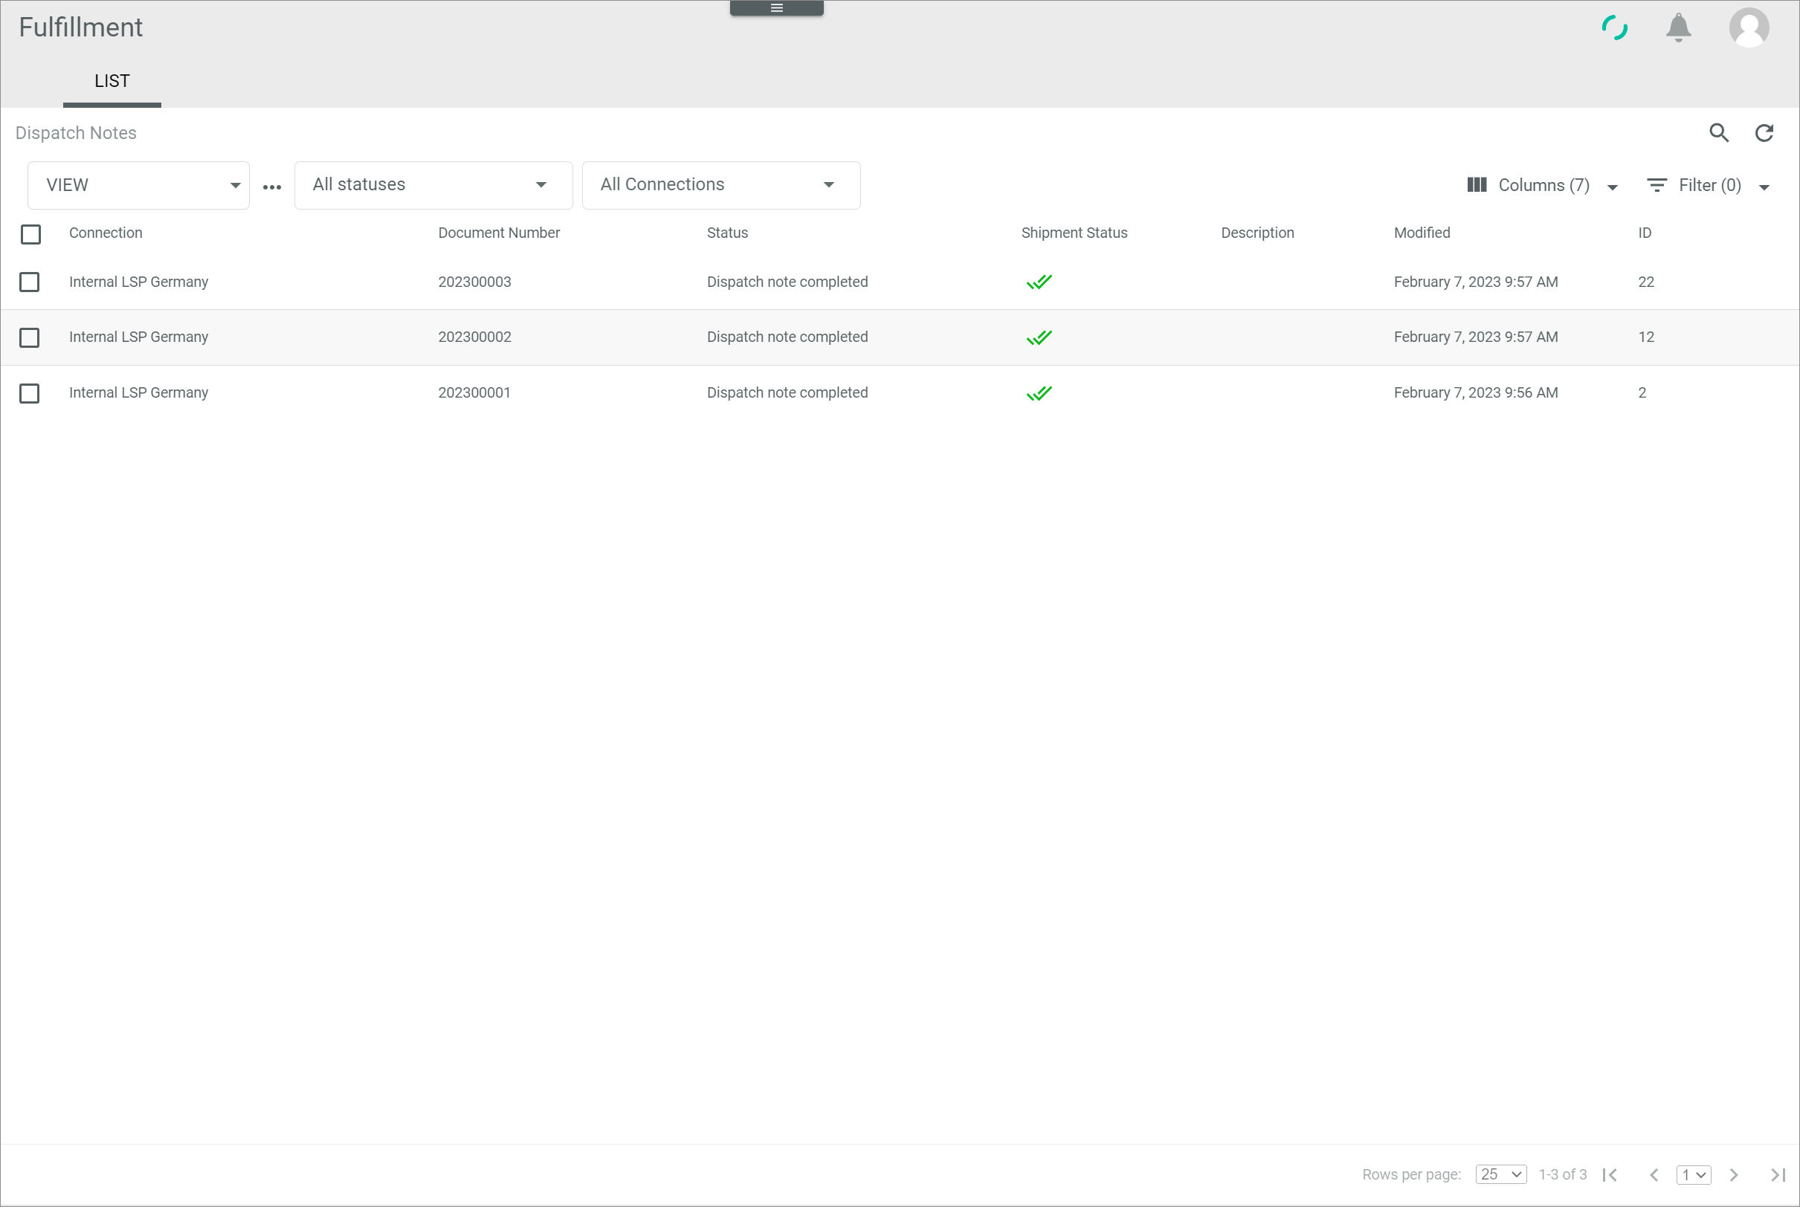Click the three-dot view options icon

point(272,187)
